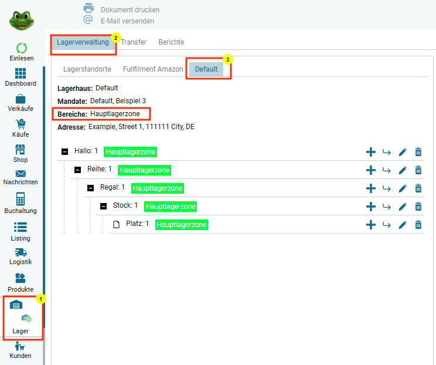
Task: Select the Platz 1 tree item
Action: coord(137,224)
